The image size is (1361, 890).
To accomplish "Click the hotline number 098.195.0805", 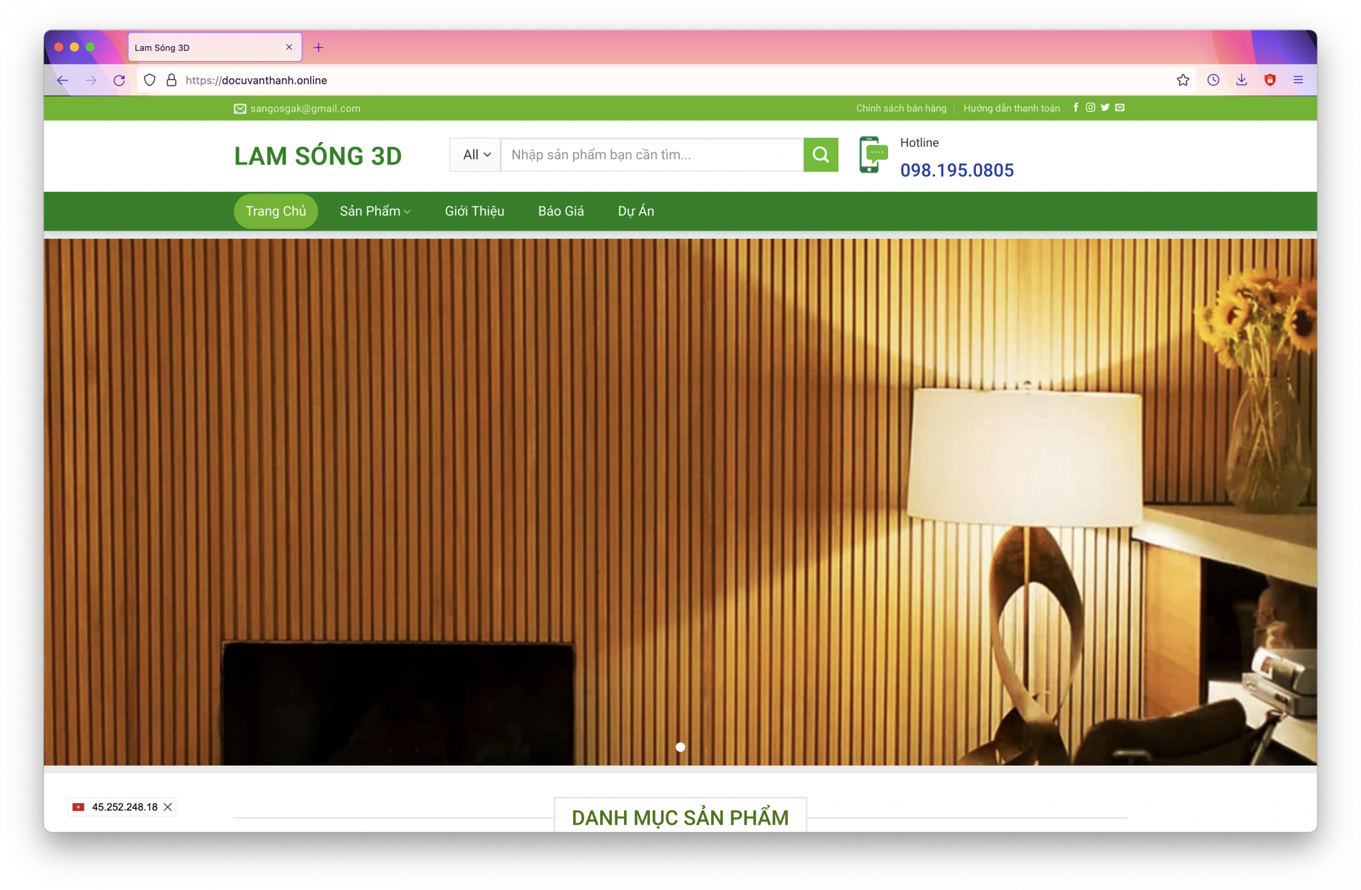I will [956, 171].
